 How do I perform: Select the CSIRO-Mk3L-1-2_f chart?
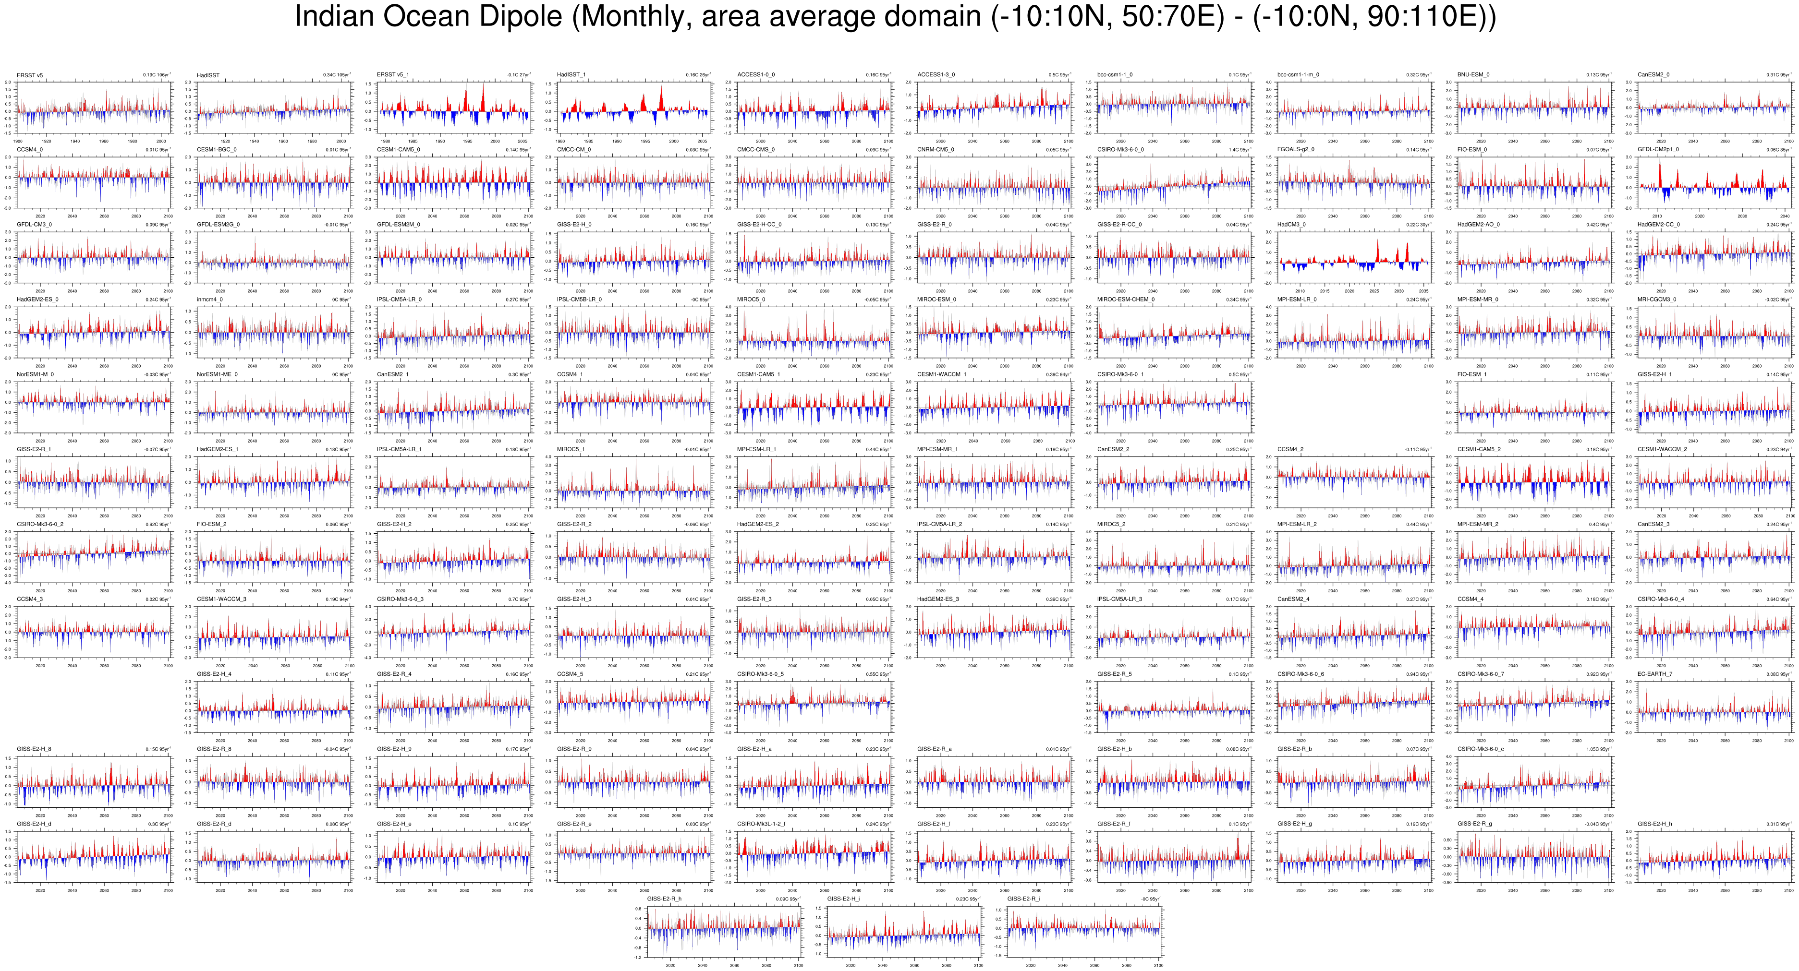[814, 856]
